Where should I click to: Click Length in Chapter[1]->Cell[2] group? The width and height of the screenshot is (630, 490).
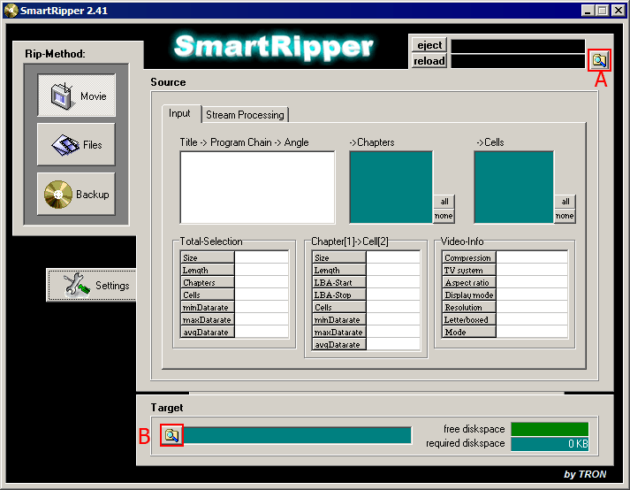[x=366, y=270]
